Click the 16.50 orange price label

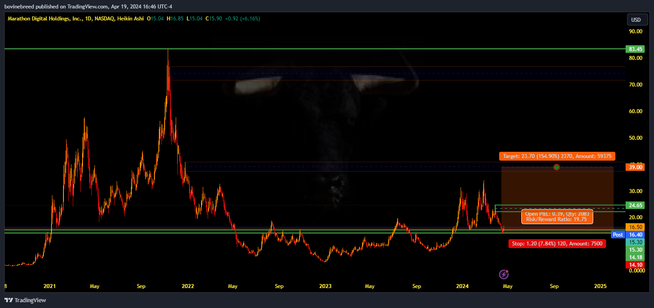coord(636,227)
